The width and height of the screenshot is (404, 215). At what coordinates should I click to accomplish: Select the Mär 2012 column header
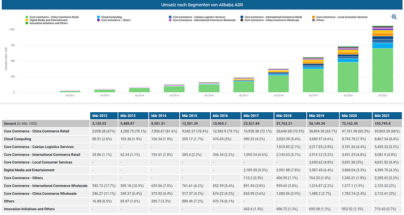(104, 116)
